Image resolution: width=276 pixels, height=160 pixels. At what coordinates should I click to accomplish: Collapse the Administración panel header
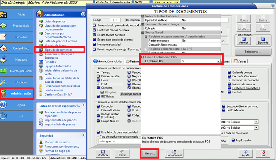(x=83, y=15)
